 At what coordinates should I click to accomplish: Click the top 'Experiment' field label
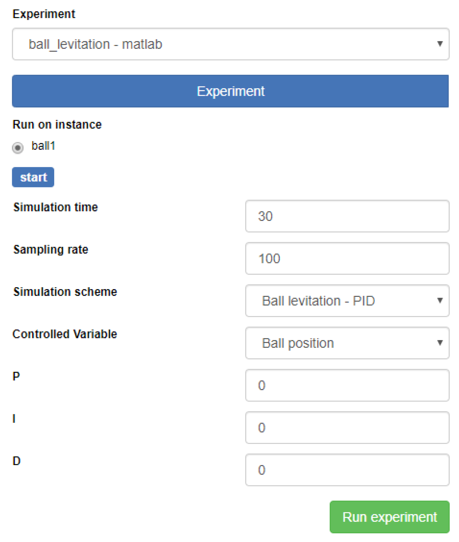pos(44,14)
